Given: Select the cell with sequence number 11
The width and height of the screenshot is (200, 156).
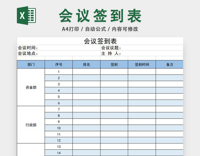Looking at the screenshot, I should coord(59,134).
